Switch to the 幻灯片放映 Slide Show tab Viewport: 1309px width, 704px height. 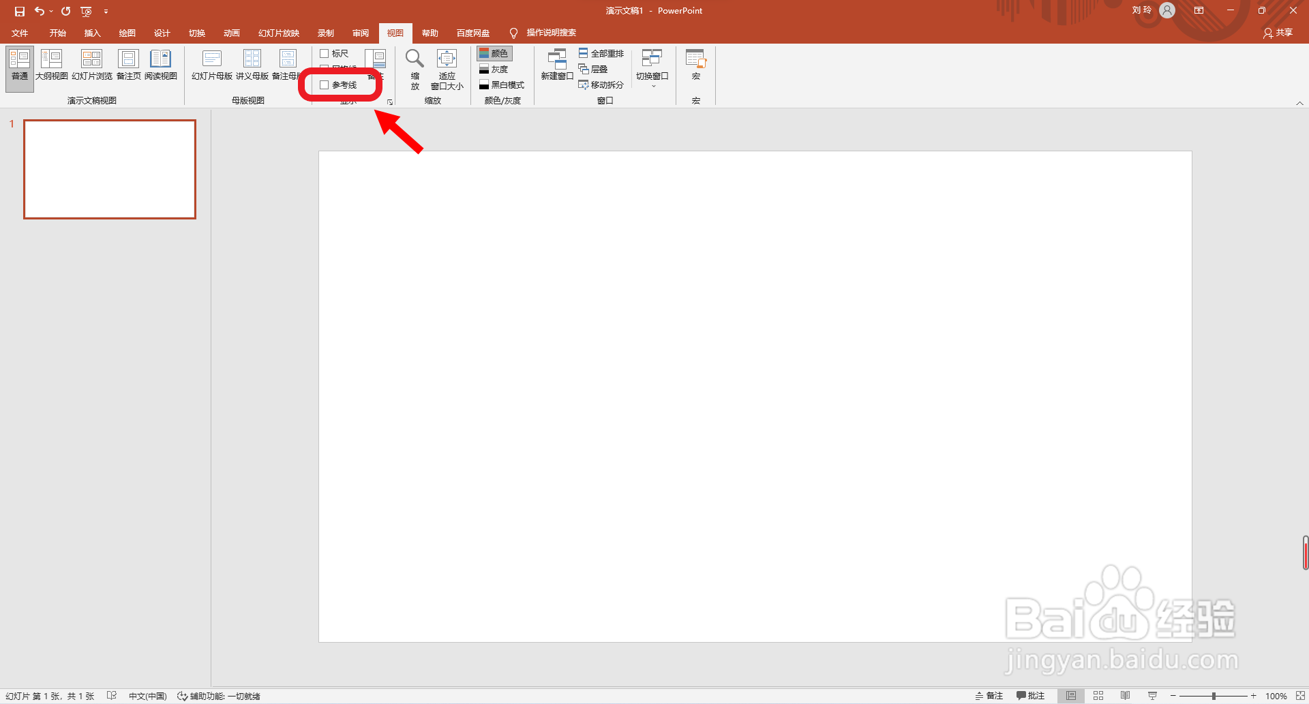point(279,33)
